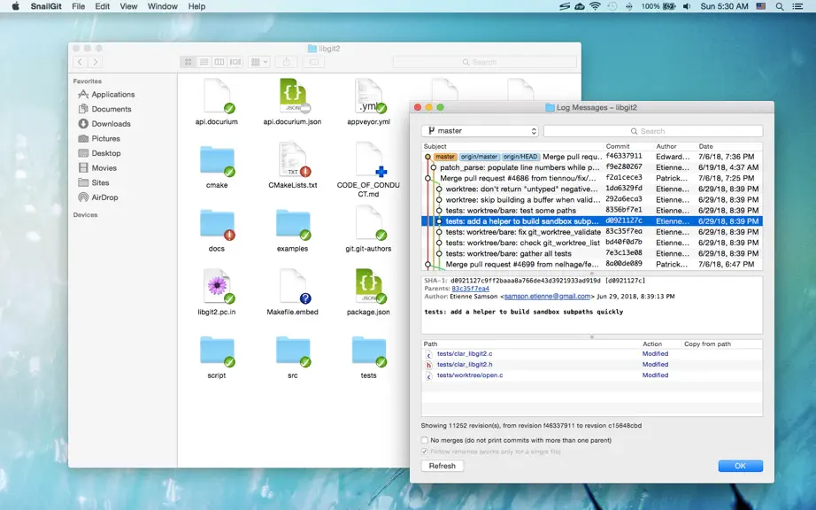Open the tests folder icon
The image size is (816, 510).
point(369,352)
